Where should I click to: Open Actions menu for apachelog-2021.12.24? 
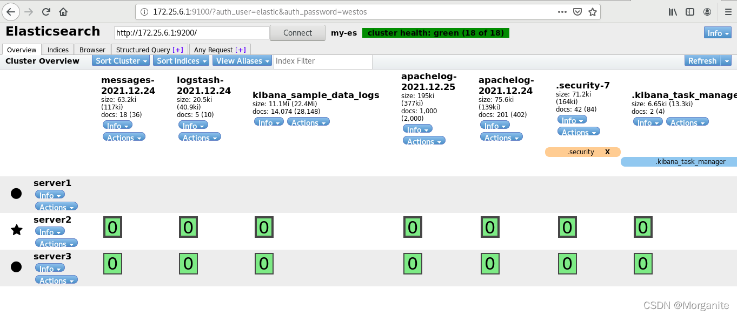(501, 138)
